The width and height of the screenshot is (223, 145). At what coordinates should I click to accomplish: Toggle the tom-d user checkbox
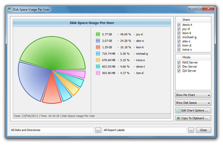click(x=179, y=45)
